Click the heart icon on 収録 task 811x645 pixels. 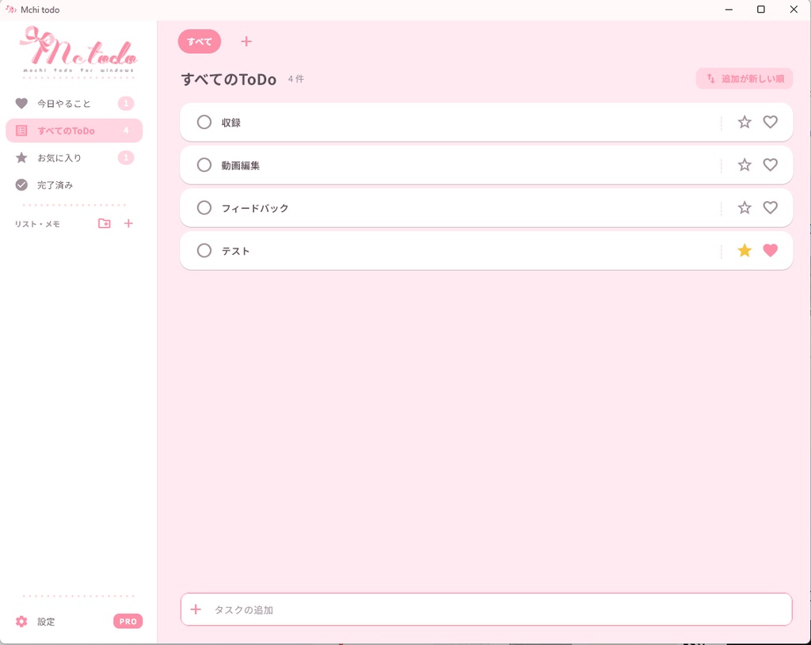770,122
